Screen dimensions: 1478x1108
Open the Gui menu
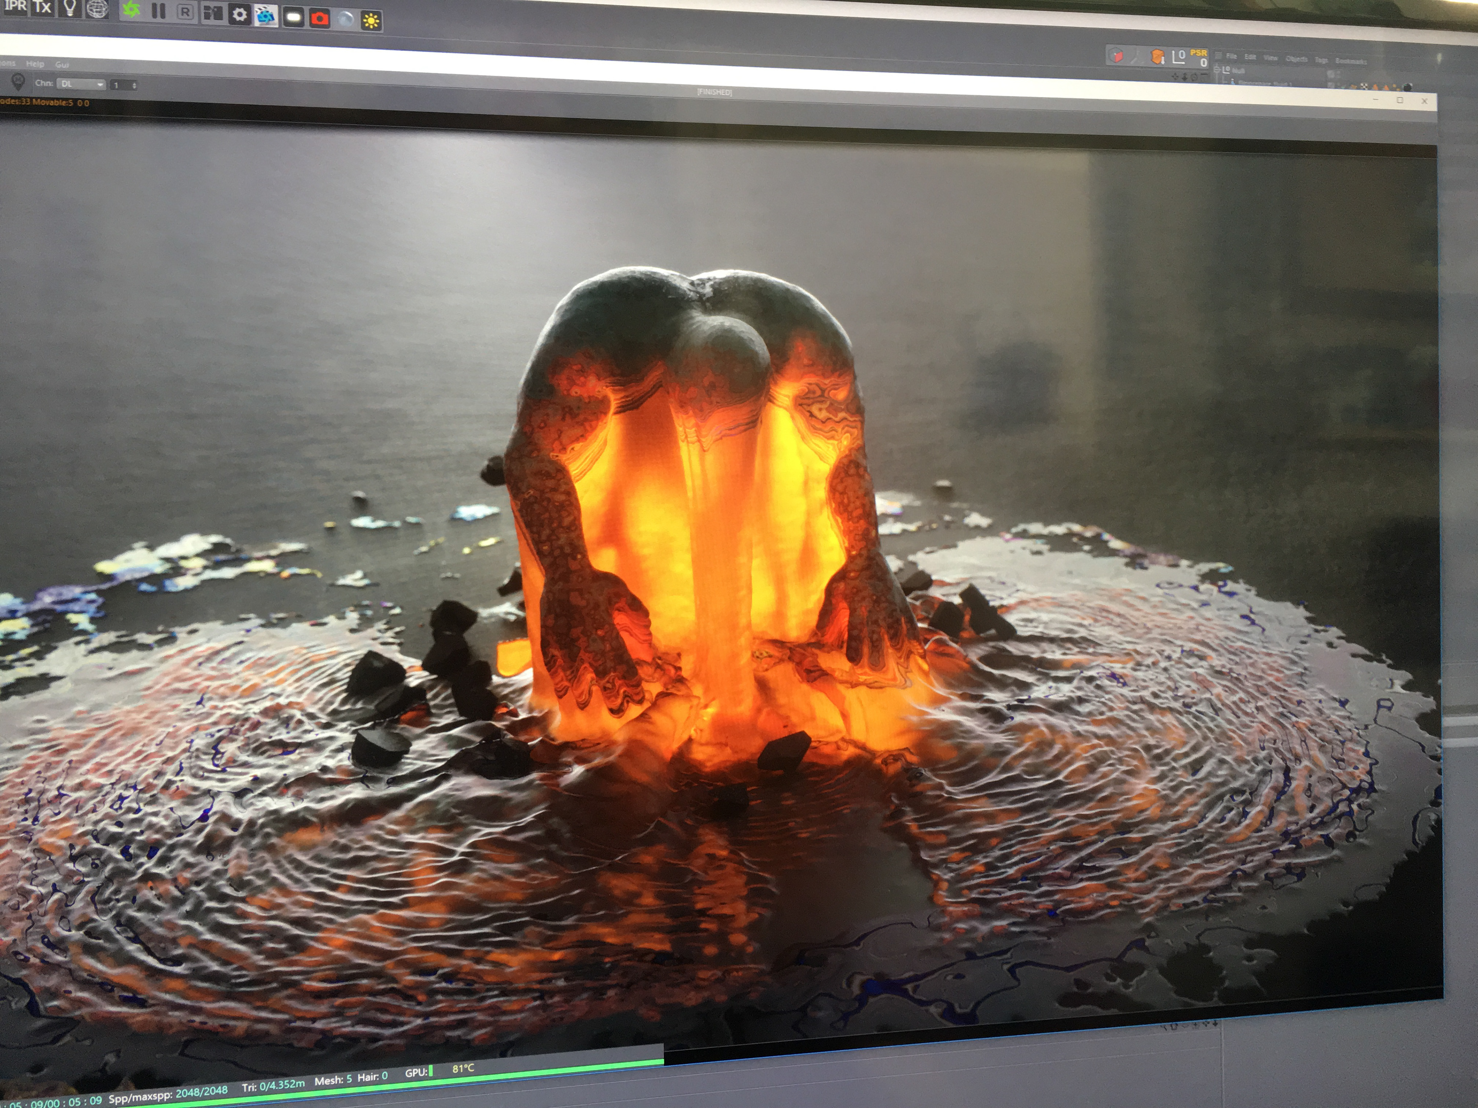tap(62, 65)
